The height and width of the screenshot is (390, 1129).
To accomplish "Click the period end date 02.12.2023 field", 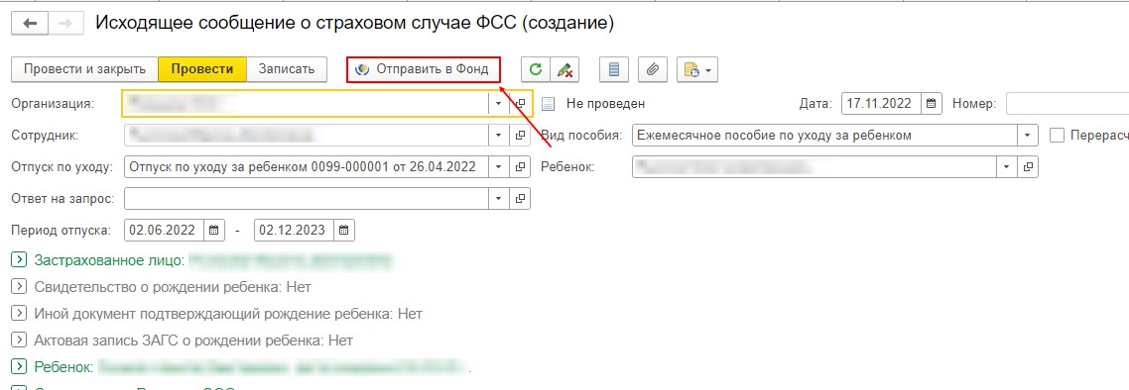I will click(x=295, y=231).
